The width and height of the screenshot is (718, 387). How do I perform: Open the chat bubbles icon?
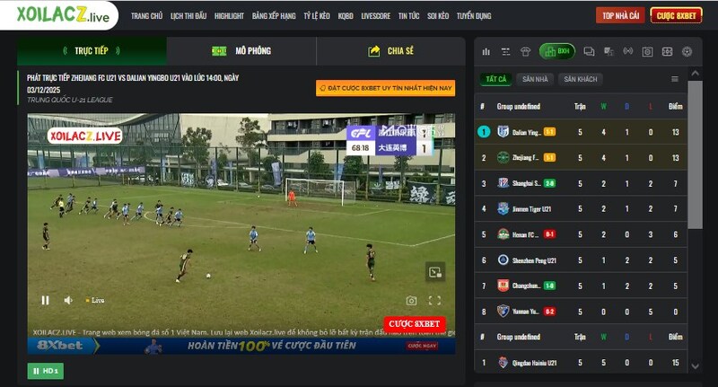pyautogui.click(x=589, y=52)
